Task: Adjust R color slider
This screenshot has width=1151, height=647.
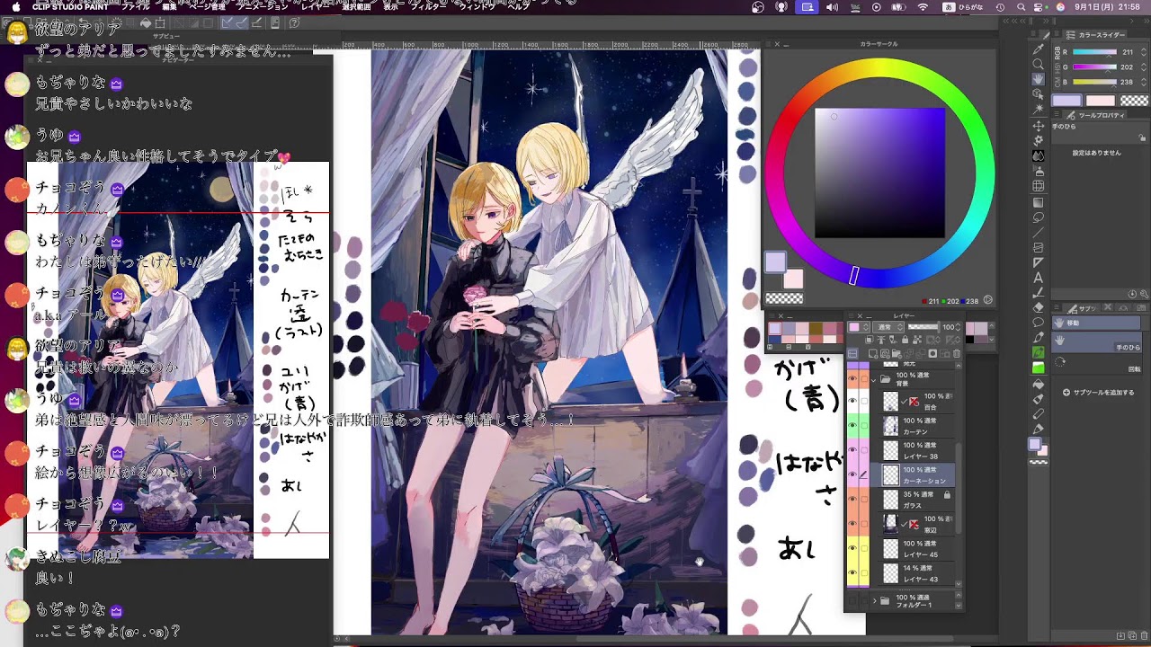Action: (1095, 52)
